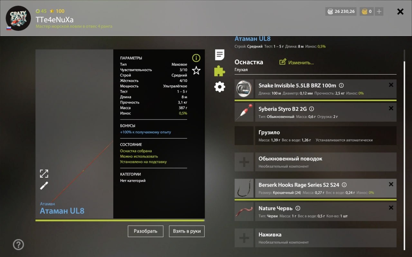Viewport: 412px width, 257px height.
Task: Close the inventory screen with X
Action: [x=400, y=12]
